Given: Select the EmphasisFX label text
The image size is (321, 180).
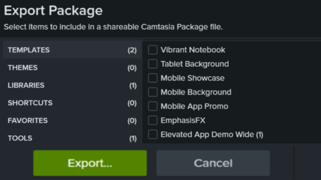Looking at the screenshot, I should [183, 120].
